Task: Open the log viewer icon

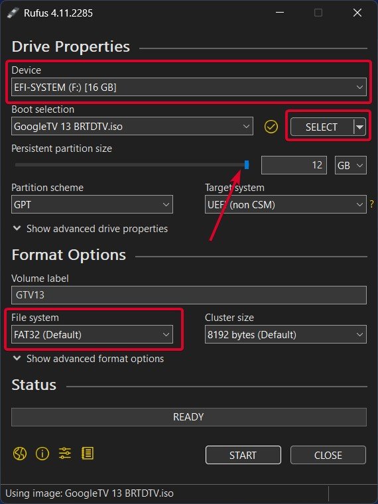Action: point(88,454)
